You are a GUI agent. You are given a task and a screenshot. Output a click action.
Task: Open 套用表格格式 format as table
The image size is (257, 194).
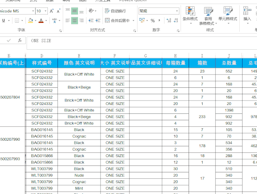[208, 16]
